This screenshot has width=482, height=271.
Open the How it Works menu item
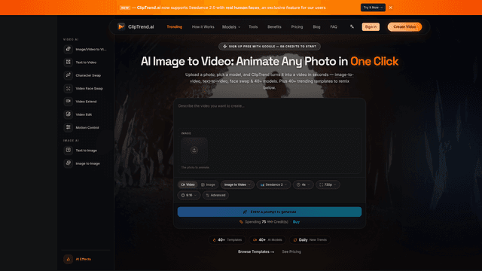click(x=203, y=27)
